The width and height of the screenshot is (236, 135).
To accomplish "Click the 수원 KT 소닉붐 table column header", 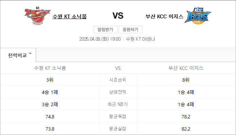I will click(50, 68).
